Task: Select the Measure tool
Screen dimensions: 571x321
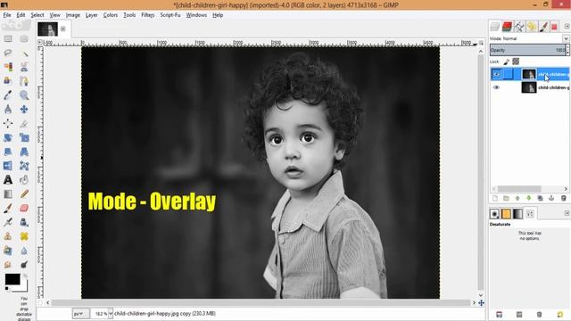Action: [8, 109]
